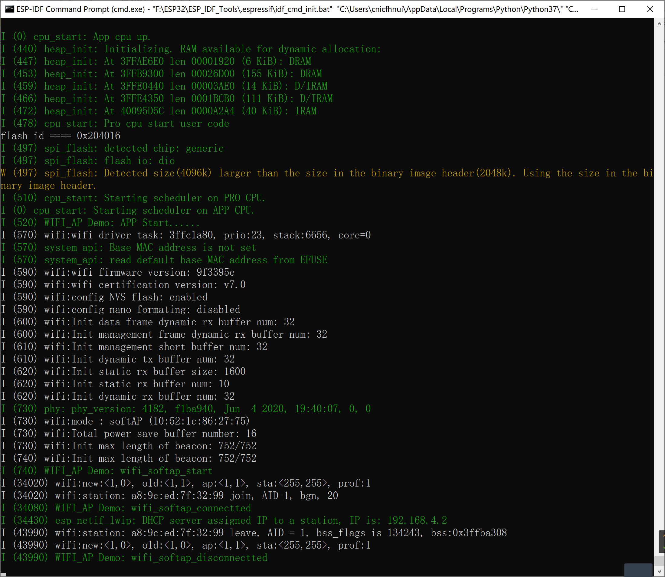Screen dimensions: 665x577
Task: Close the ESP-IDF Command Prompt window
Action: tap(650, 9)
